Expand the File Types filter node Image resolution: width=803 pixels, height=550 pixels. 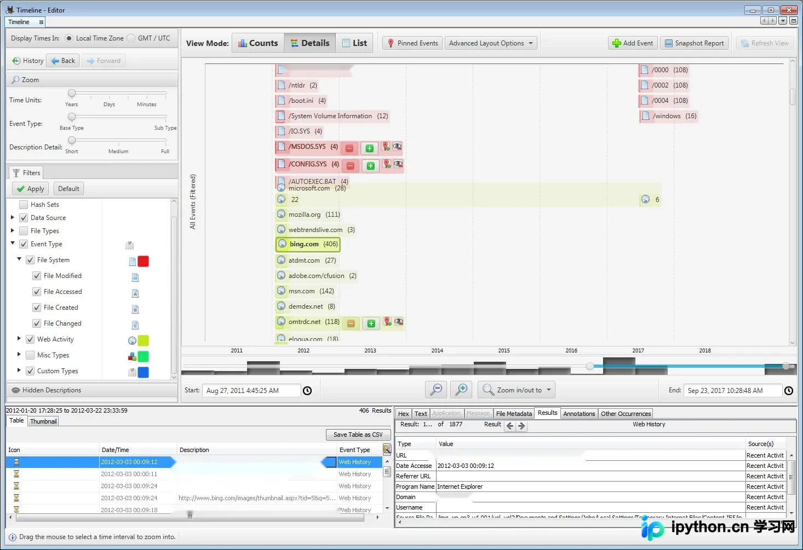click(x=13, y=230)
